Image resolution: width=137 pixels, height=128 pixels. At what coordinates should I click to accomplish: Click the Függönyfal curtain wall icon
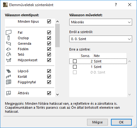pyautogui.click(x=9, y=82)
